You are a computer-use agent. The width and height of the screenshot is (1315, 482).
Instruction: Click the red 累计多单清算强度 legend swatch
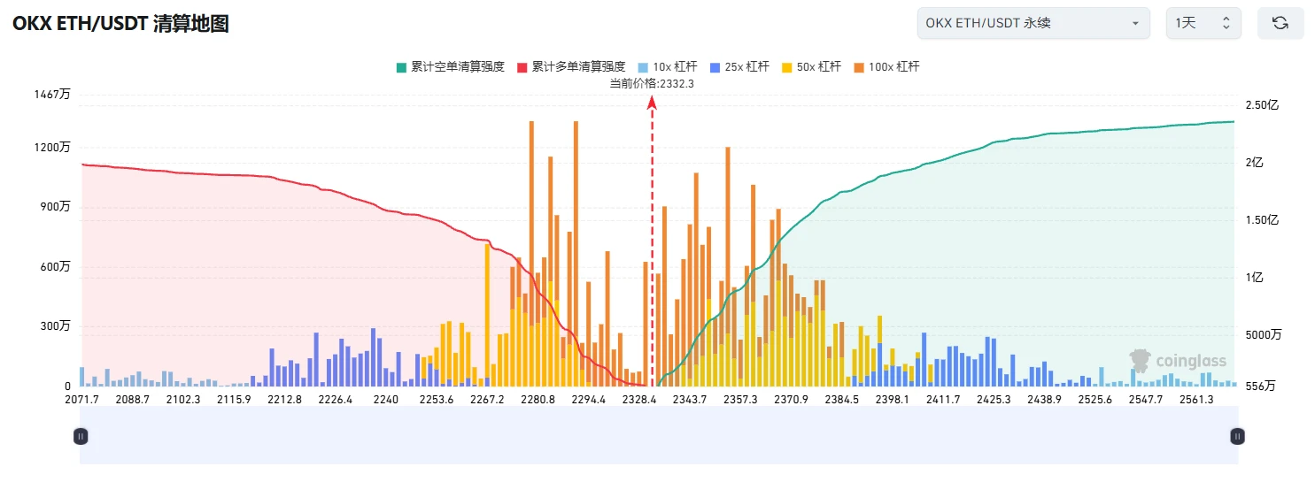(x=522, y=67)
